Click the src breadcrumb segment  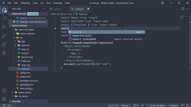[71, 14]
